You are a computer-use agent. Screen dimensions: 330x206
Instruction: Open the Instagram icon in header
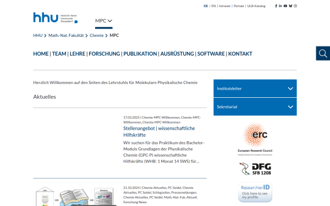coord(295,6)
